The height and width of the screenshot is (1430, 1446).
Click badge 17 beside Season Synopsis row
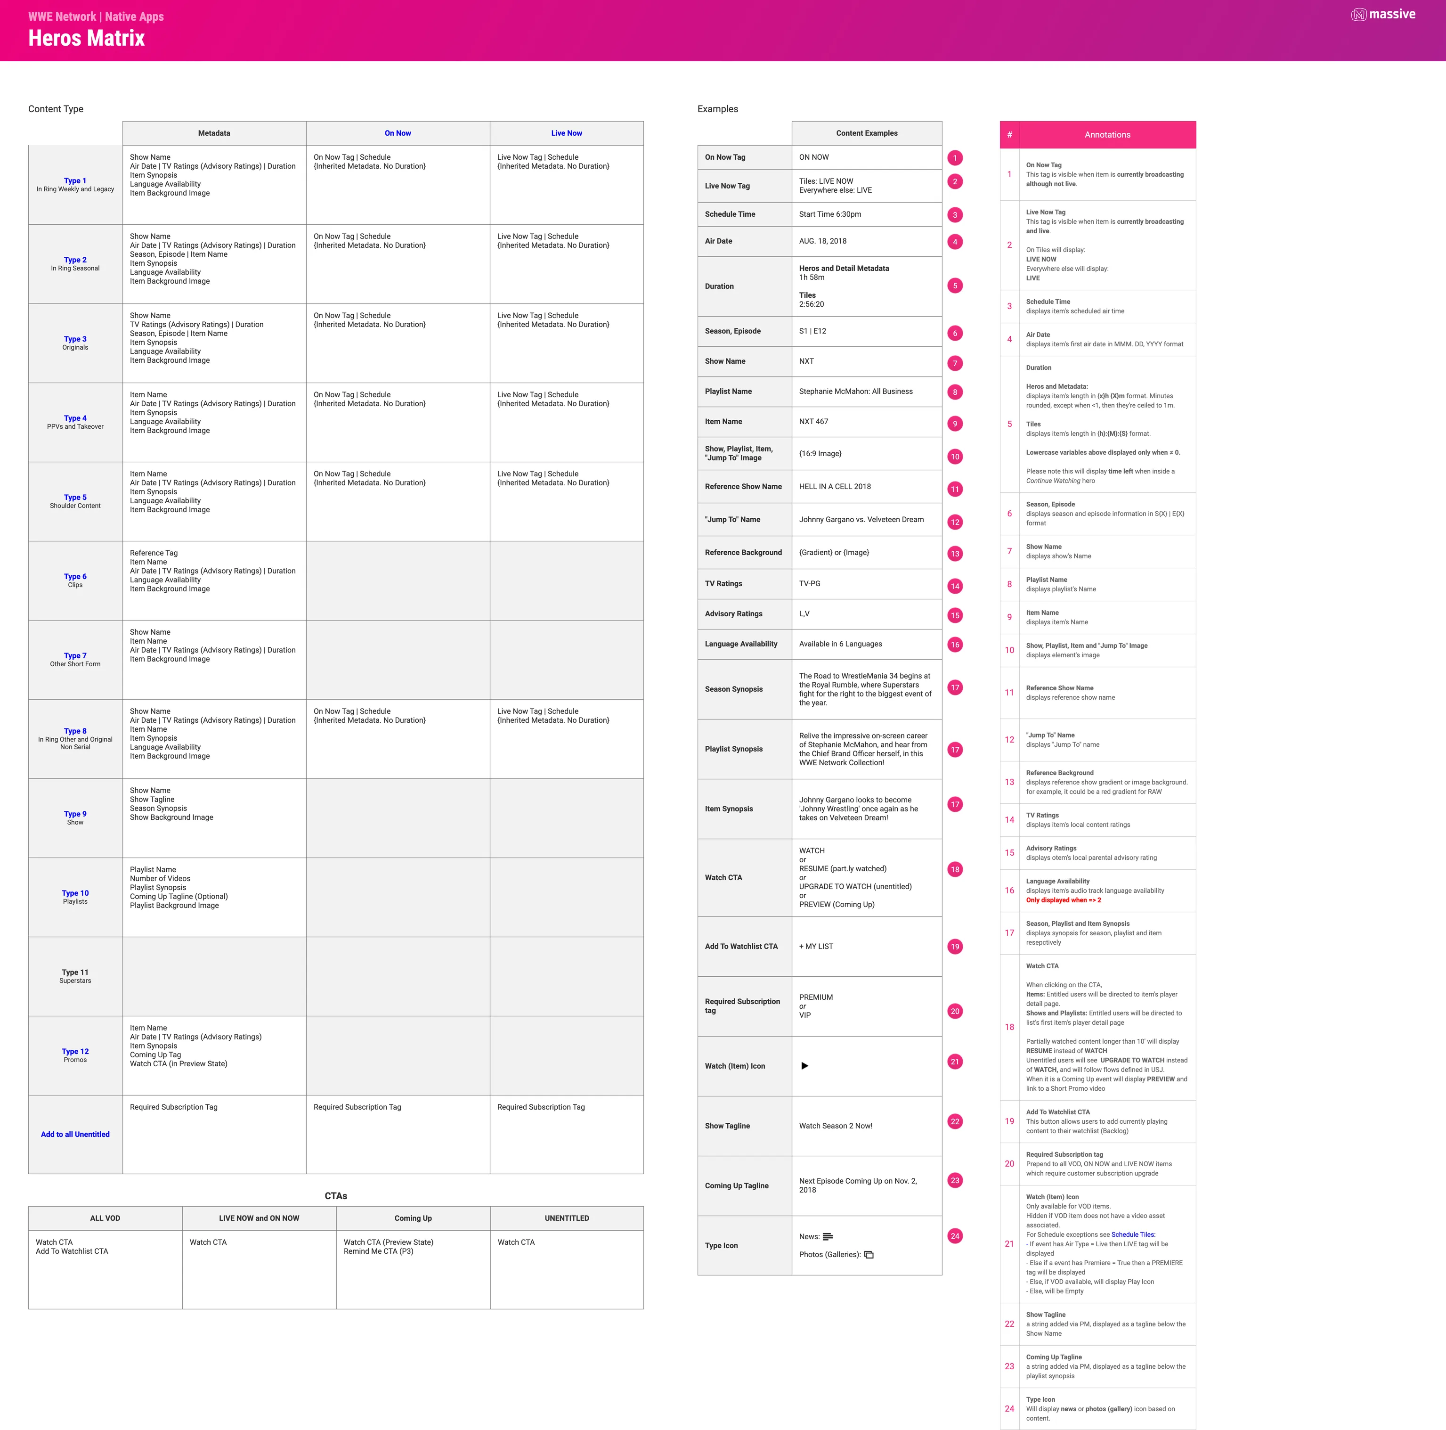tap(955, 687)
